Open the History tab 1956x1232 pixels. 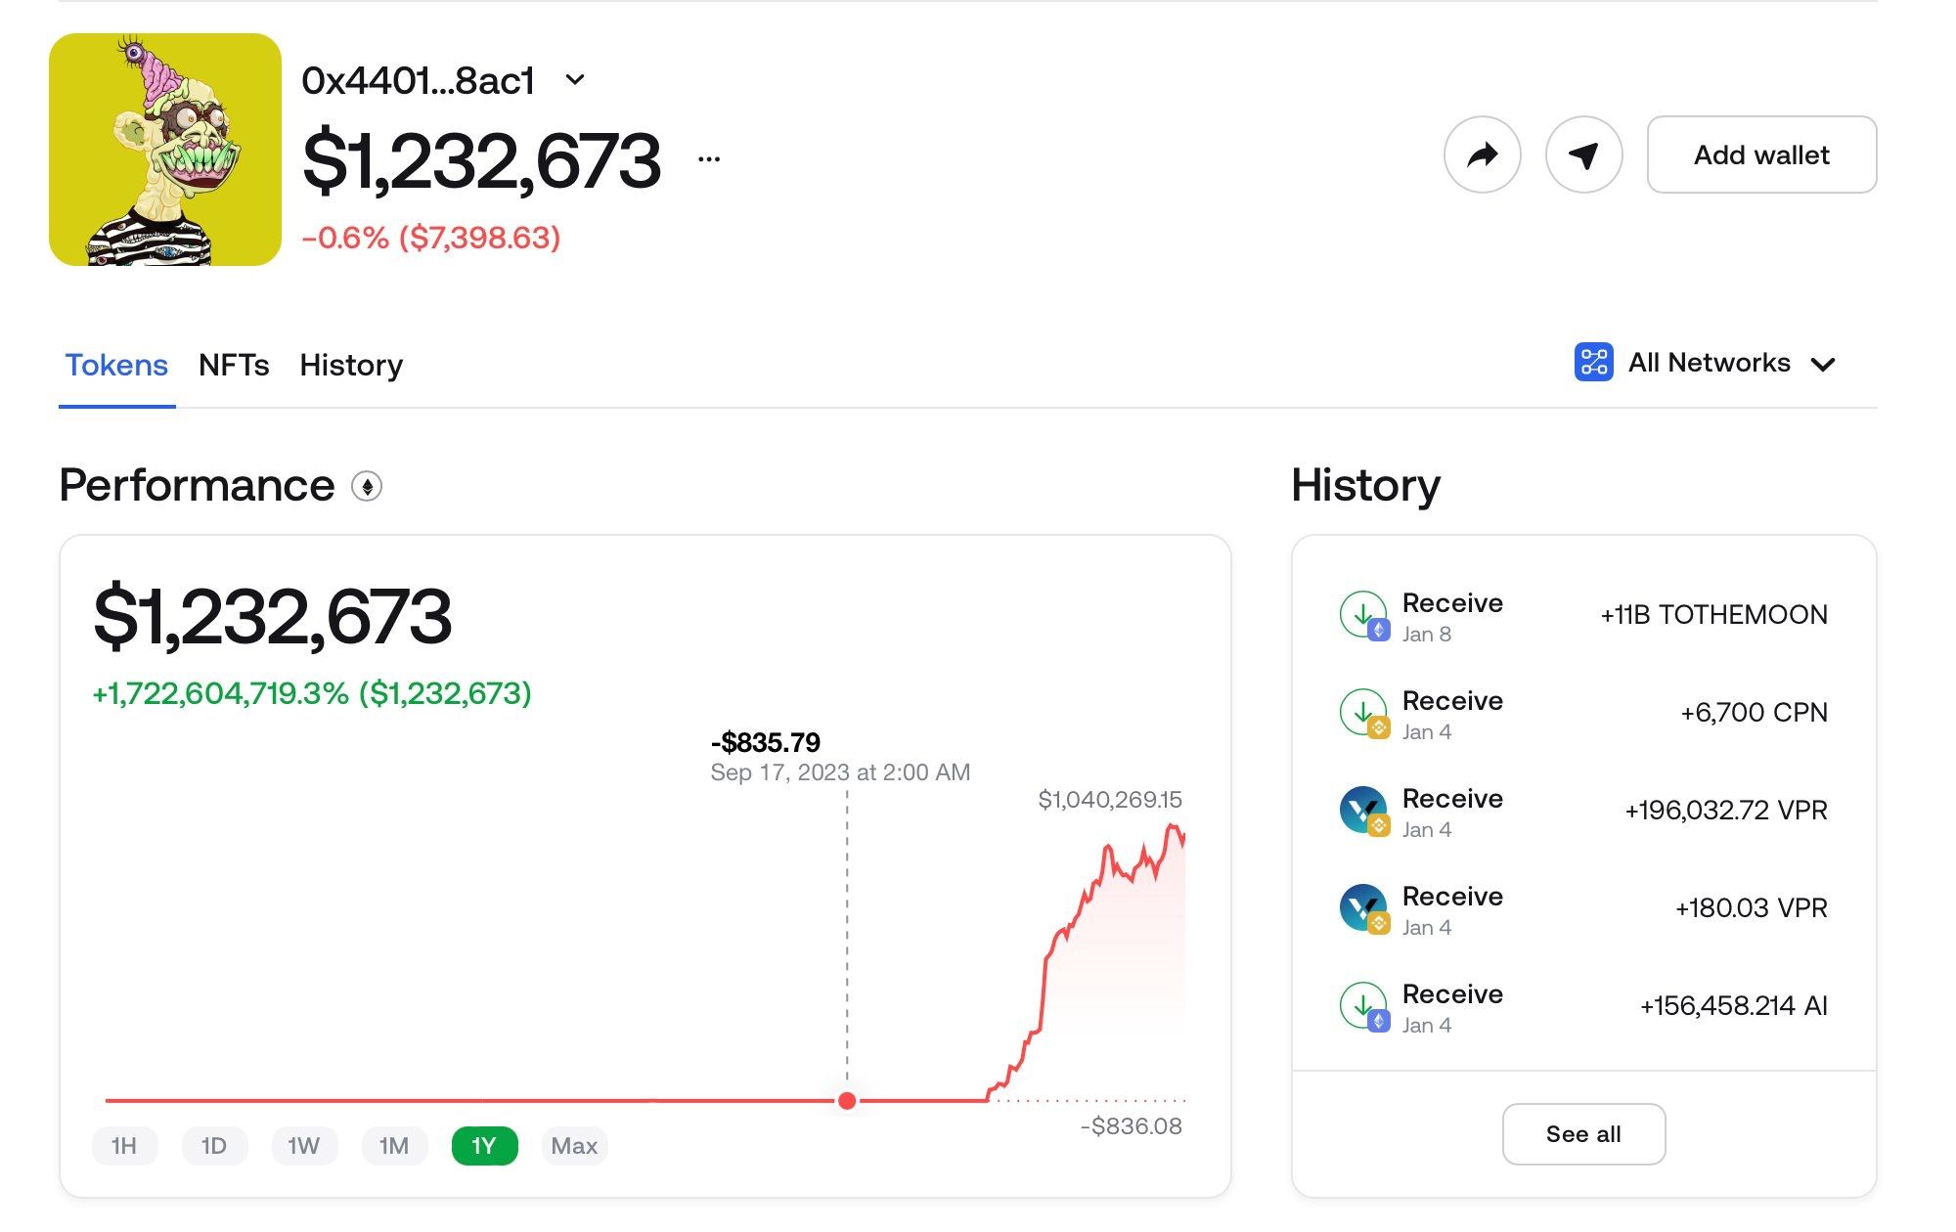click(x=351, y=365)
